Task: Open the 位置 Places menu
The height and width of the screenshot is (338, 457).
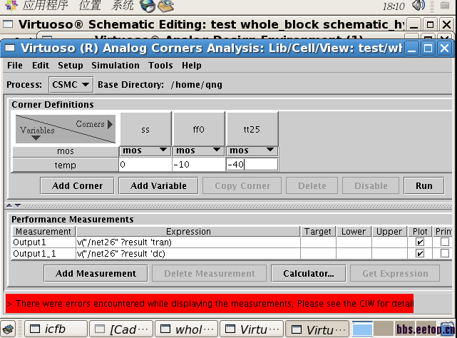Action: point(90,5)
